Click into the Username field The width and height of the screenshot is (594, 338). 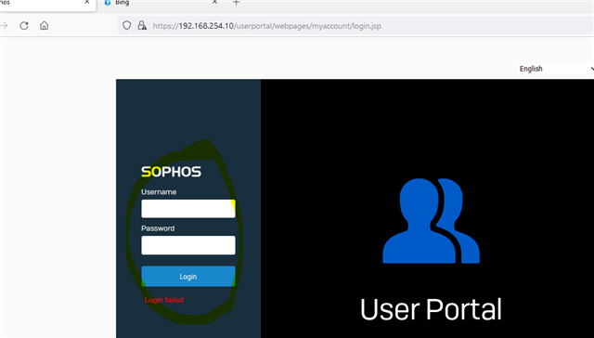pyautogui.click(x=188, y=209)
